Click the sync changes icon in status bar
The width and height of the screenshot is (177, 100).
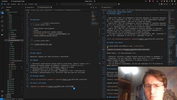pyautogui.click(x=17, y=99)
